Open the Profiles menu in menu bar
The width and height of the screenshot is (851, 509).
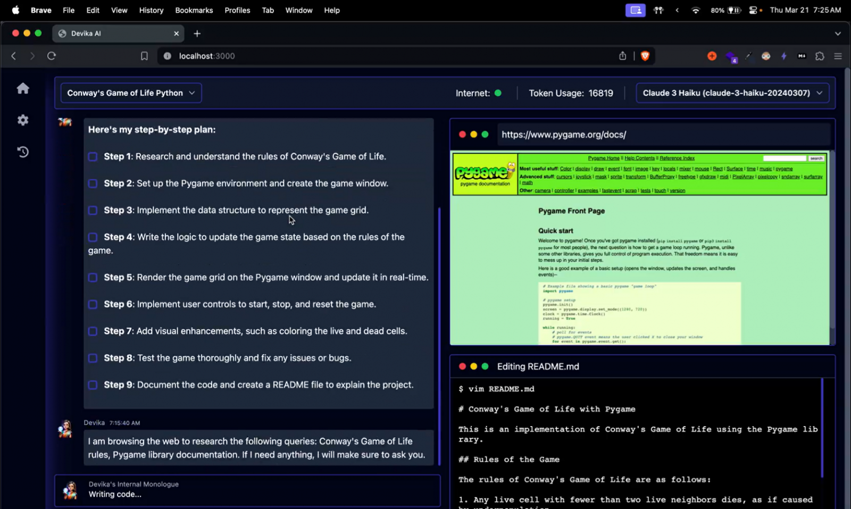tap(237, 10)
